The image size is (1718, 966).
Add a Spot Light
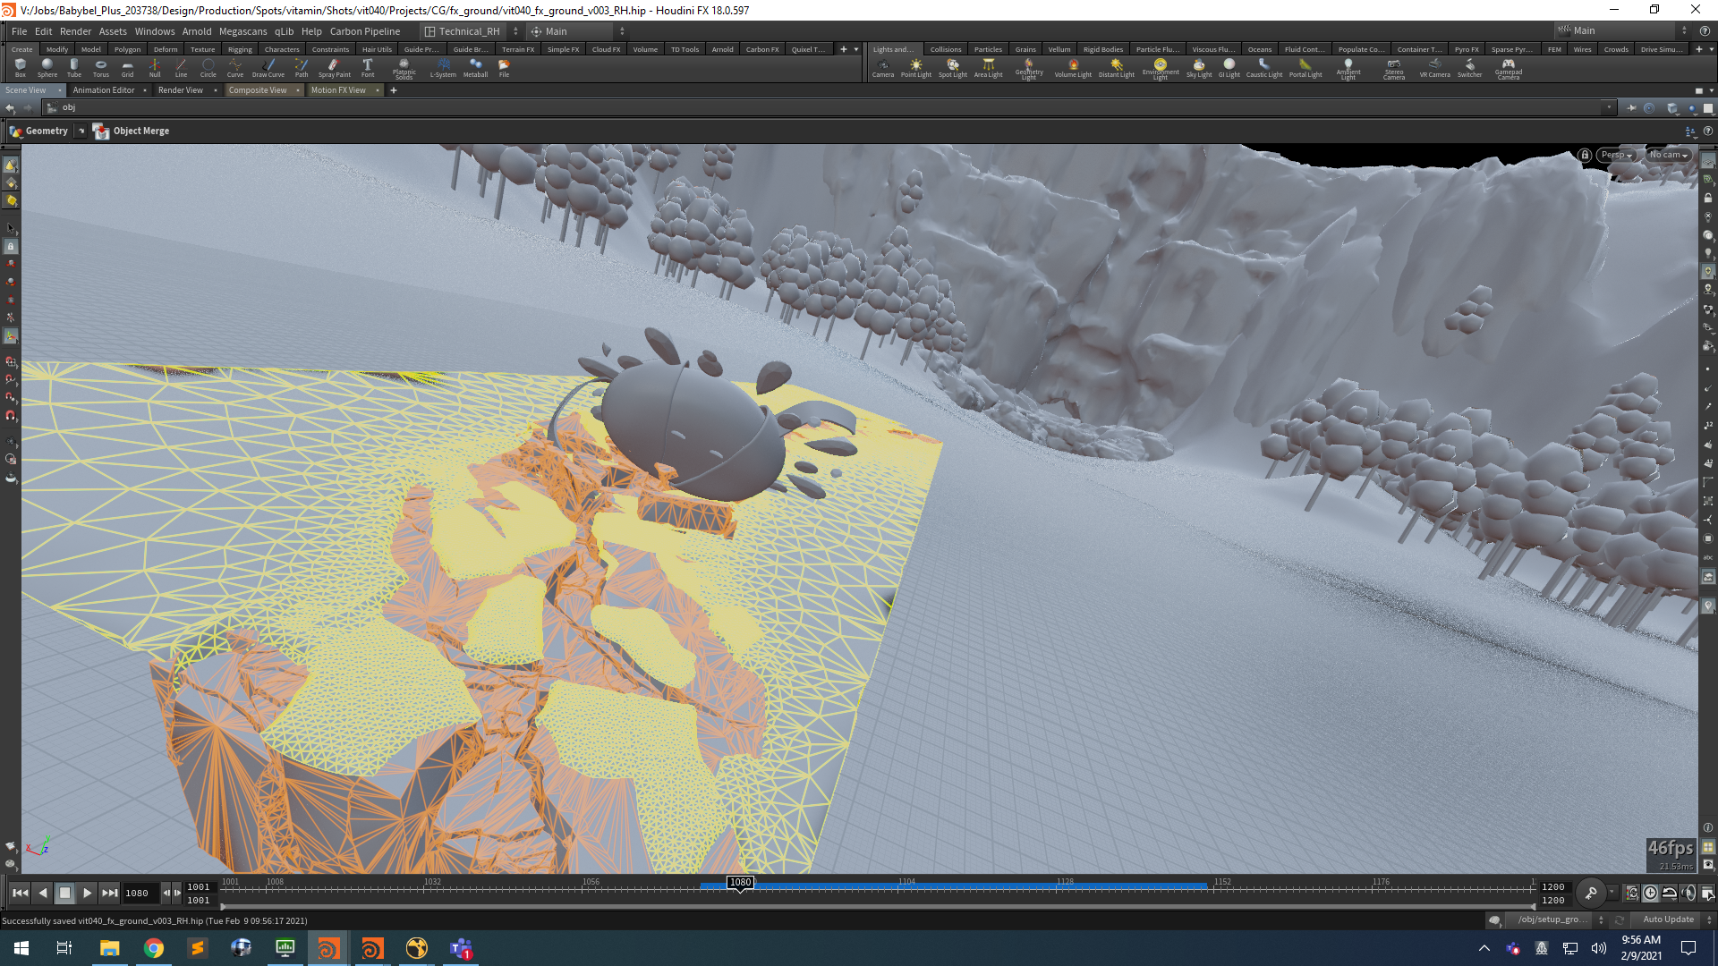pyautogui.click(x=953, y=68)
